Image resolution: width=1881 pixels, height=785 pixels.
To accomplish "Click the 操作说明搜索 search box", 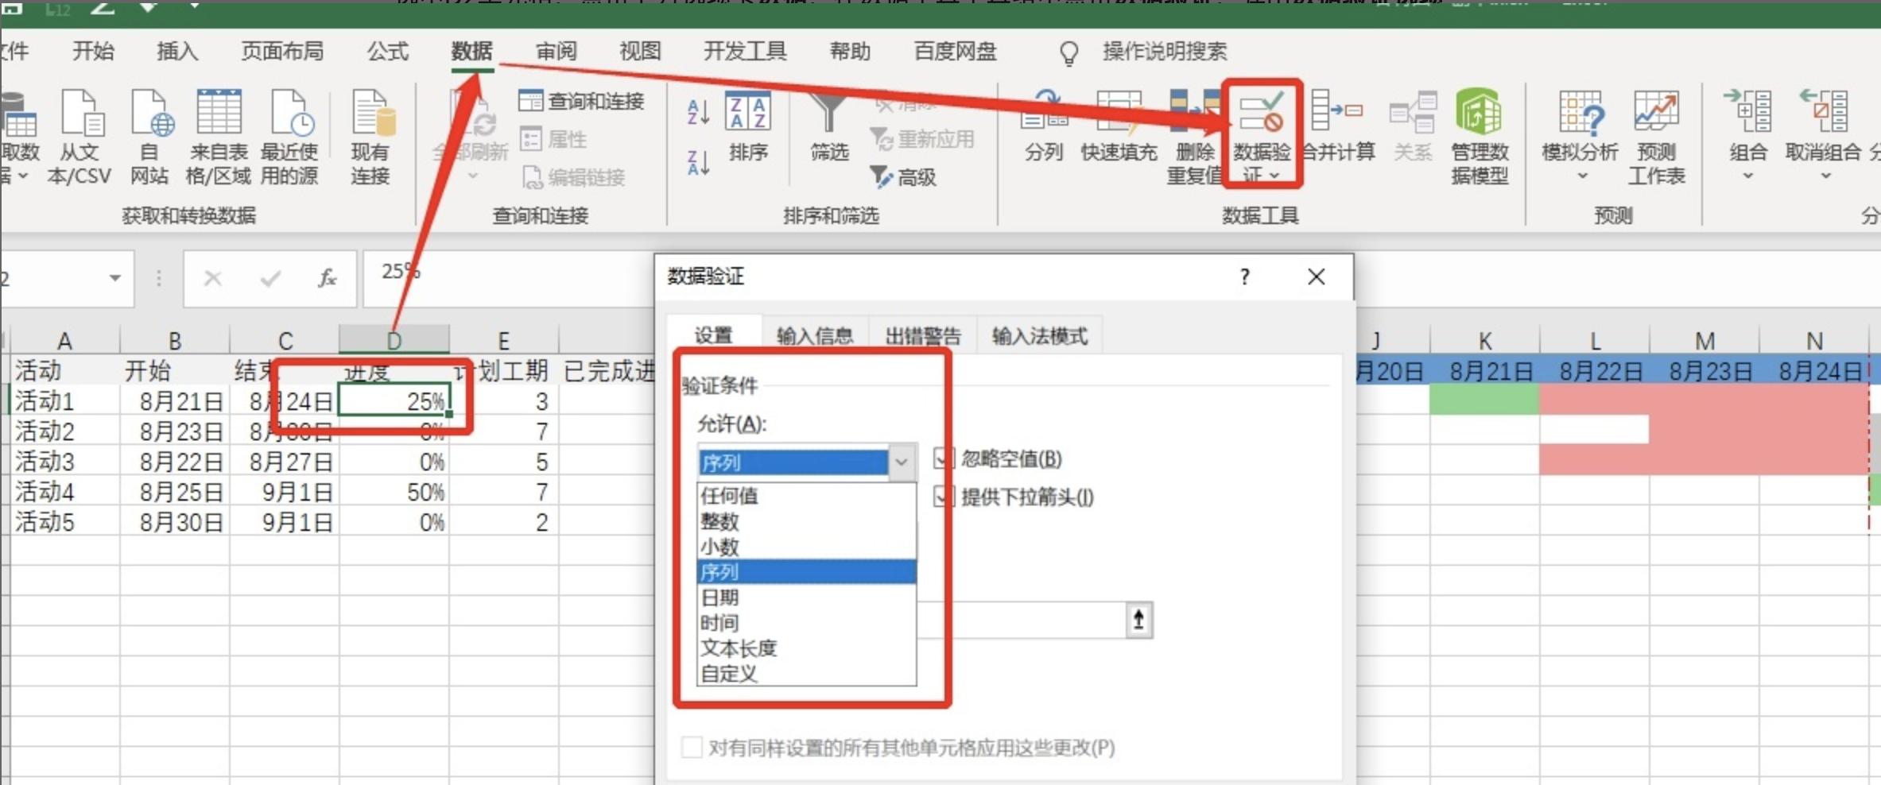I will tap(1164, 52).
